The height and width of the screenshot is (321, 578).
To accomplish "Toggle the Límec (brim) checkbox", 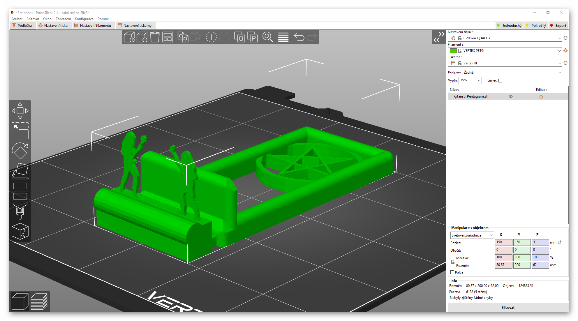I will 501,80.
